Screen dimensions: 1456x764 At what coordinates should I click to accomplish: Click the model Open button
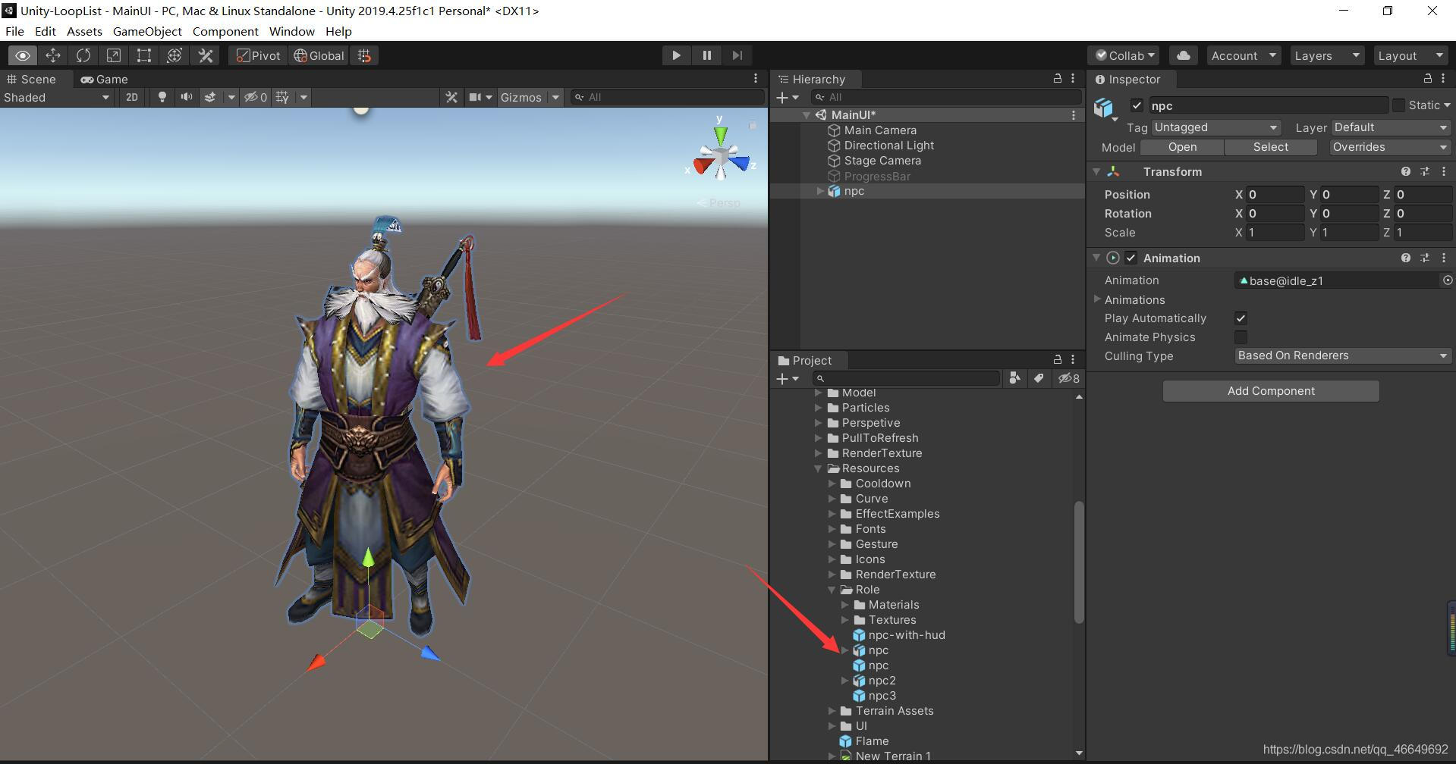(1182, 147)
